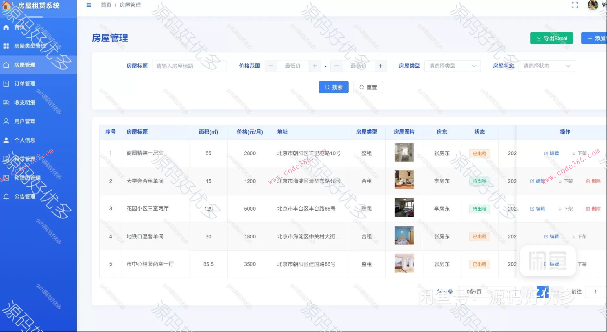Click 删除 on the 花园小区三室两厅 row

coord(593,209)
